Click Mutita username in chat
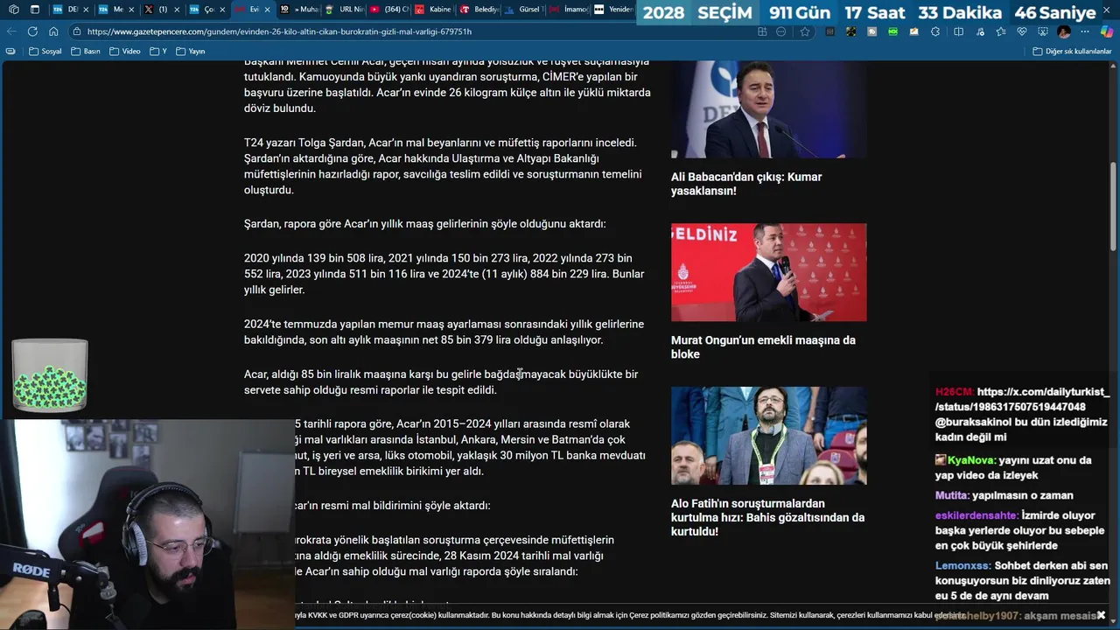This screenshot has height=630, width=1120. [x=952, y=495]
